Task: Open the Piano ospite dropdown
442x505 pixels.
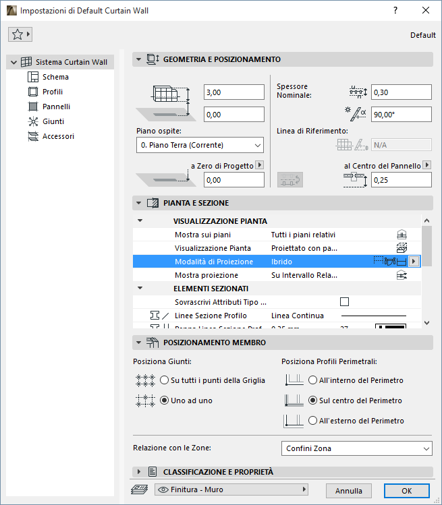Action: point(200,145)
